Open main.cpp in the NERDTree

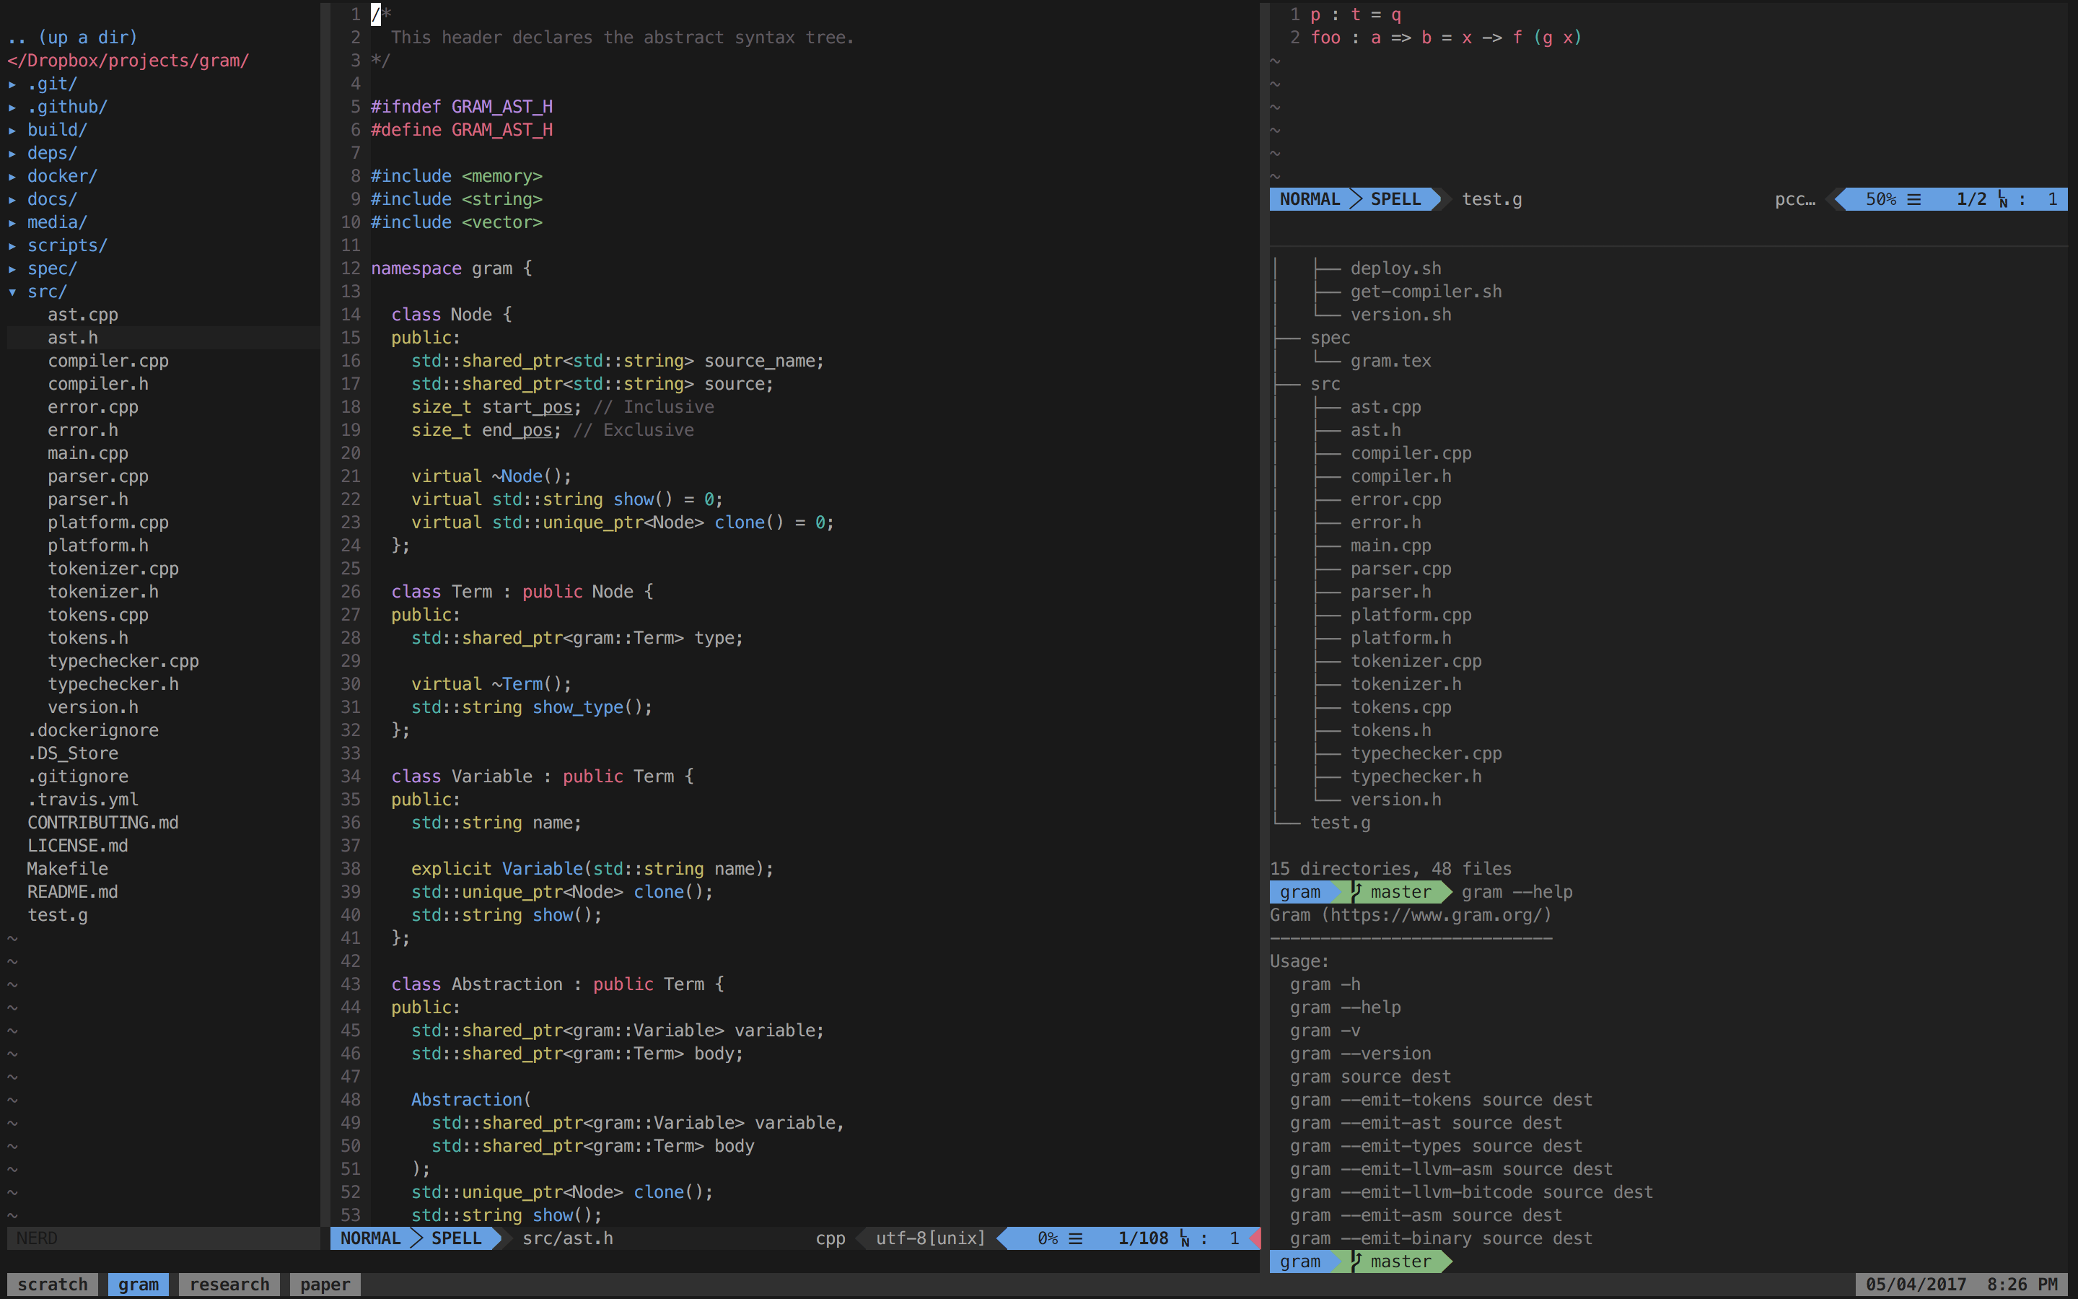(x=87, y=454)
